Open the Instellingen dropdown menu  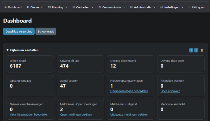point(172,7)
